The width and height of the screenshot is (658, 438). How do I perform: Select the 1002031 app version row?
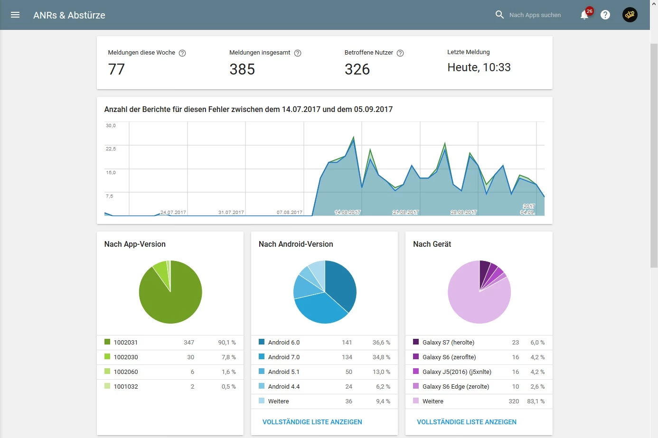[x=170, y=342]
